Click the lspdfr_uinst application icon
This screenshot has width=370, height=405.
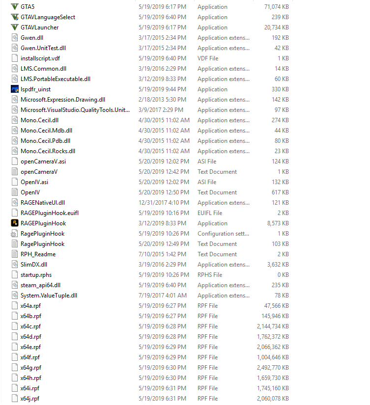[15, 89]
